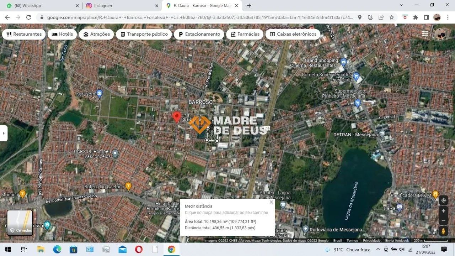Center map on your location

(x=444, y=200)
